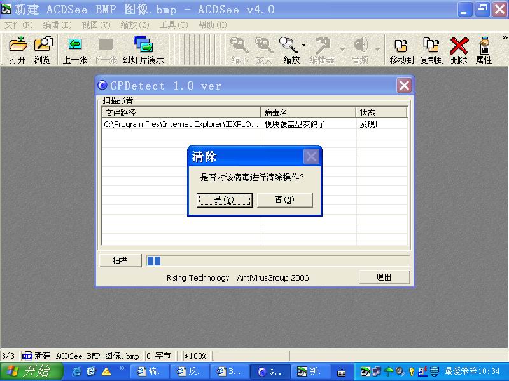Click Copy to (复制到) icon
The height and width of the screenshot is (381, 509).
tap(431, 44)
